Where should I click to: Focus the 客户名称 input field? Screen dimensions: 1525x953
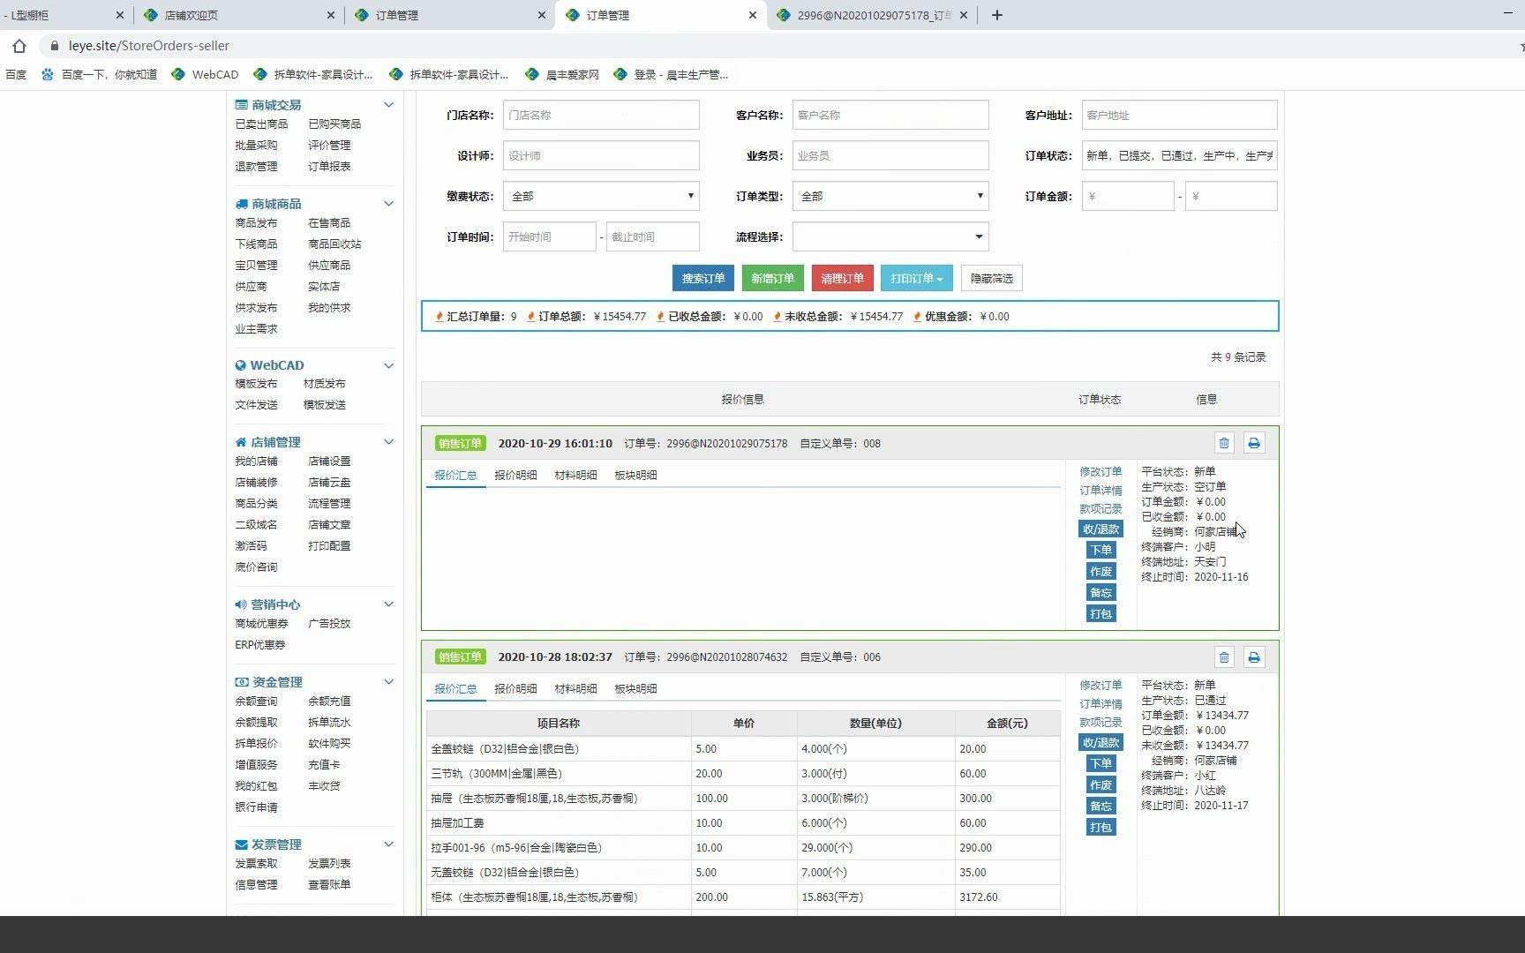[x=890, y=115]
